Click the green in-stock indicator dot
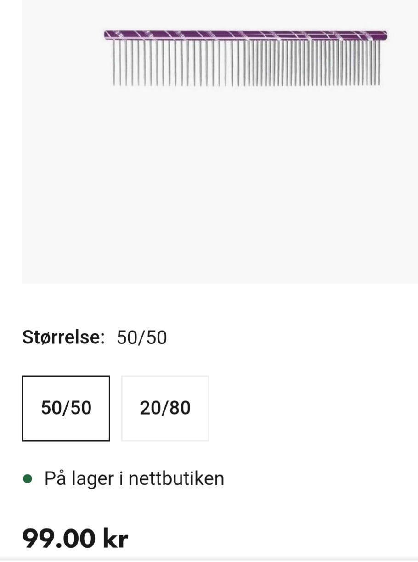418x562 pixels. (x=28, y=479)
